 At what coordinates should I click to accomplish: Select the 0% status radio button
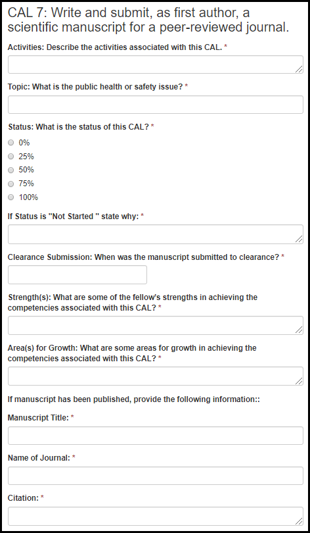tap(11, 143)
